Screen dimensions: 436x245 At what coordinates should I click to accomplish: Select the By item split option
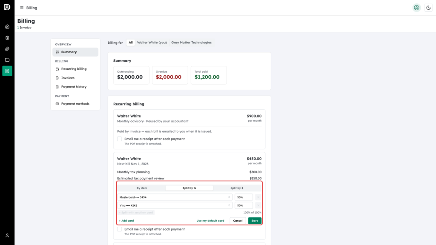(142, 188)
